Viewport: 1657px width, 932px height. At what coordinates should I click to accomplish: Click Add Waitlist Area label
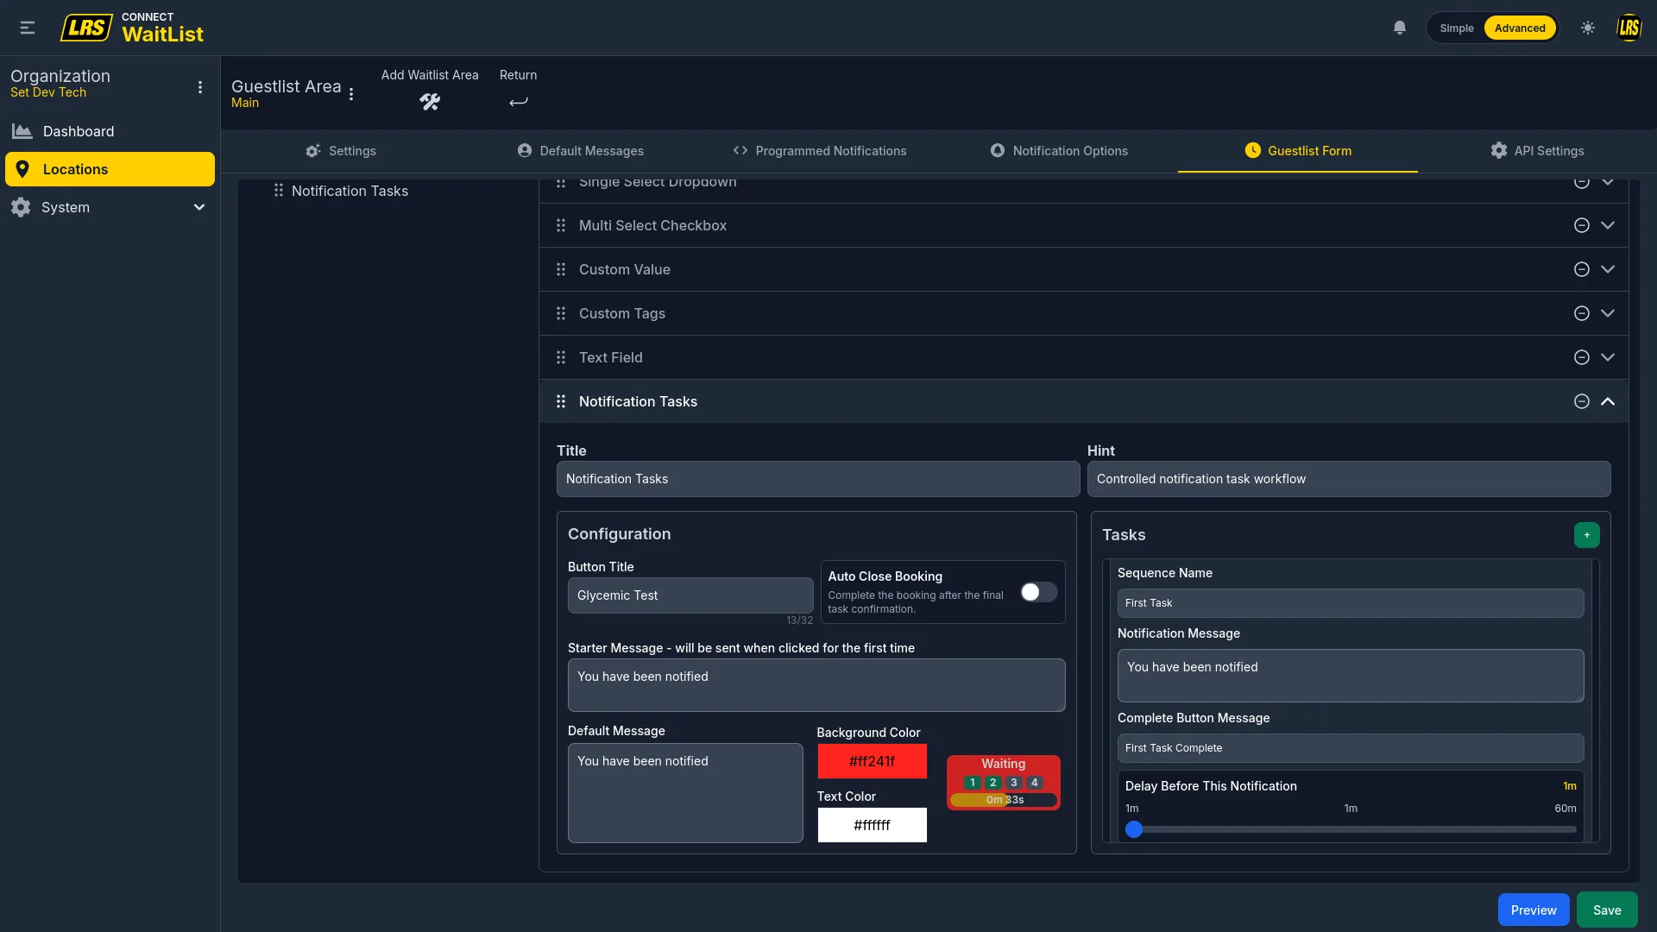(x=430, y=75)
